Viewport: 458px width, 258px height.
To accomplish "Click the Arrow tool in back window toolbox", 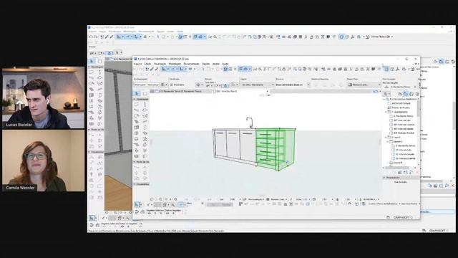I will point(92,61).
